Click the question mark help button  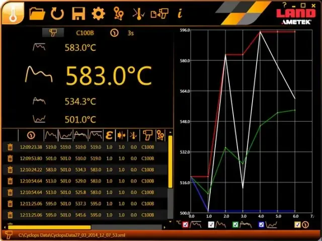click(285, 4)
